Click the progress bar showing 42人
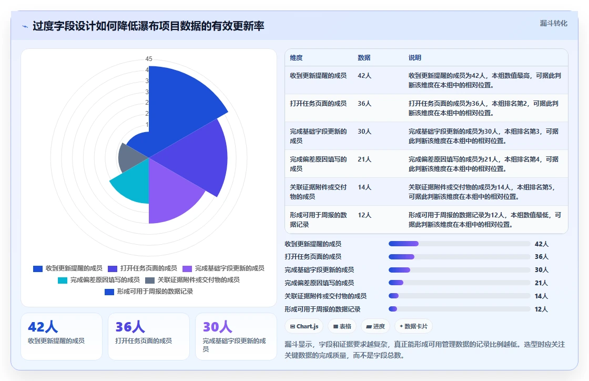The height and width of the screenshot is (381, 589). coord(460,244)
